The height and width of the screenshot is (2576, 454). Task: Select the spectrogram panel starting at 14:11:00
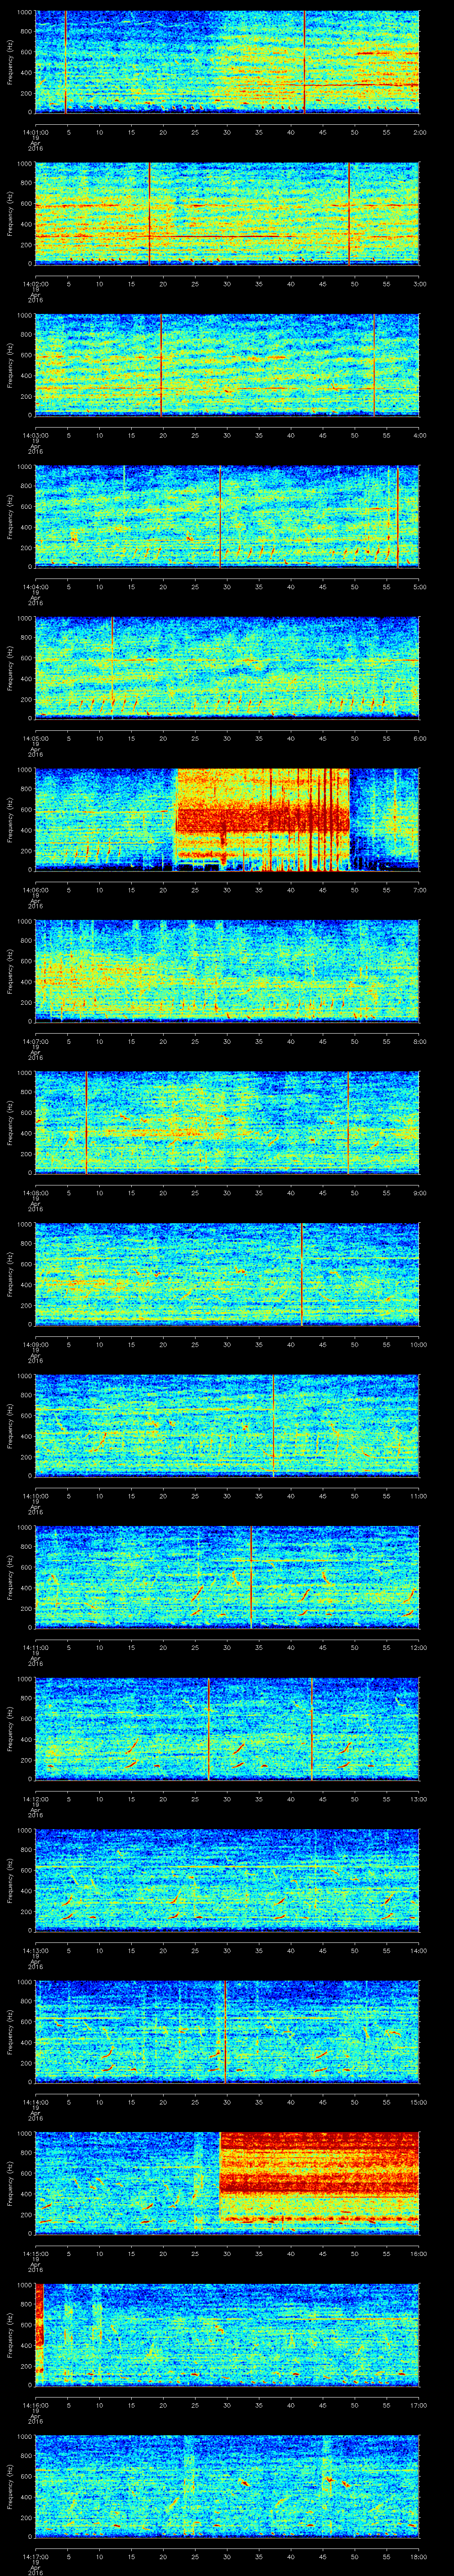pyautogui.click(x=227, y=1577)
